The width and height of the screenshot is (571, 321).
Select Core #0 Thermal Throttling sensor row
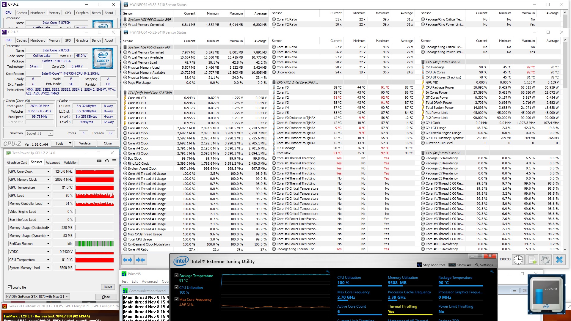click(x=344, y=158)
